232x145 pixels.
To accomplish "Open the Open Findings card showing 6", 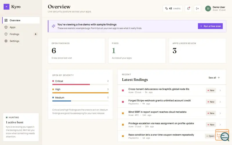I will coord(77,51).
